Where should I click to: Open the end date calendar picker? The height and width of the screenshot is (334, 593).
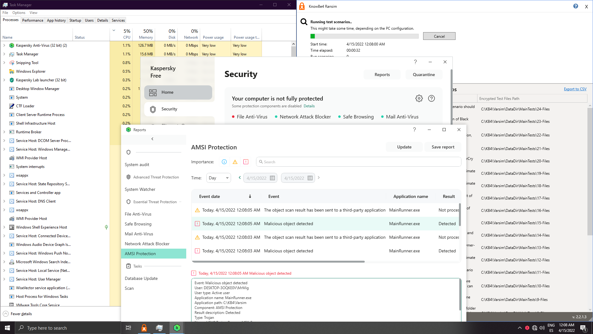coord(310,178)
